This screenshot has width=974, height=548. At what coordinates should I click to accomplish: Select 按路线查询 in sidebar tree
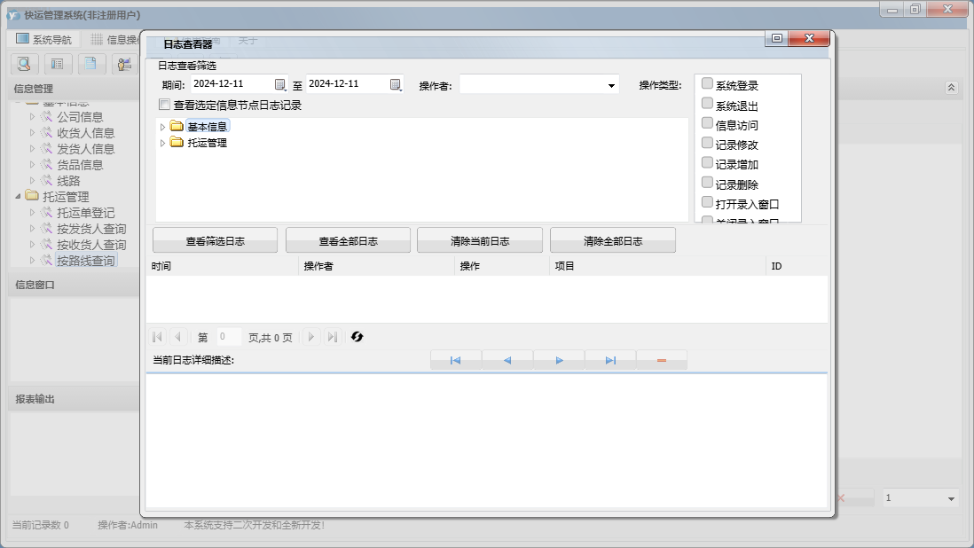click(86, 261)
